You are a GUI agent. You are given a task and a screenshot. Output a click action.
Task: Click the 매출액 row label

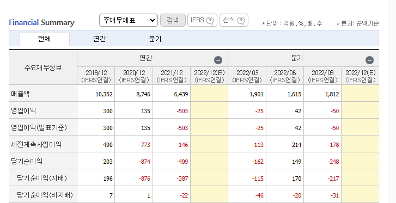[20, 94]
